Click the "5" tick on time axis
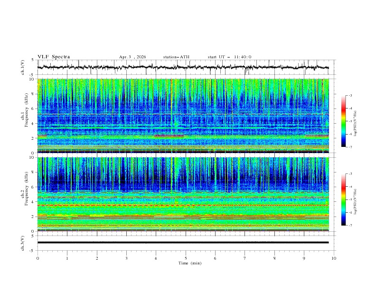This screenshot has height=290, width=376. [x=186, y=258]
